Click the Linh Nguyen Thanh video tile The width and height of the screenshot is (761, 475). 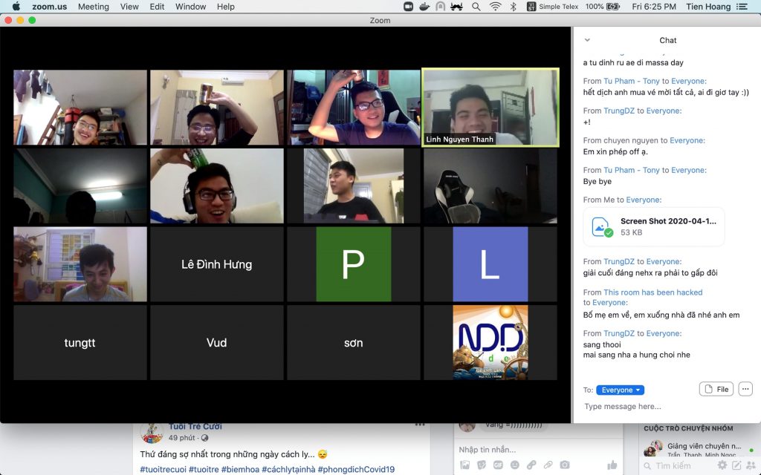pos(489,107)
